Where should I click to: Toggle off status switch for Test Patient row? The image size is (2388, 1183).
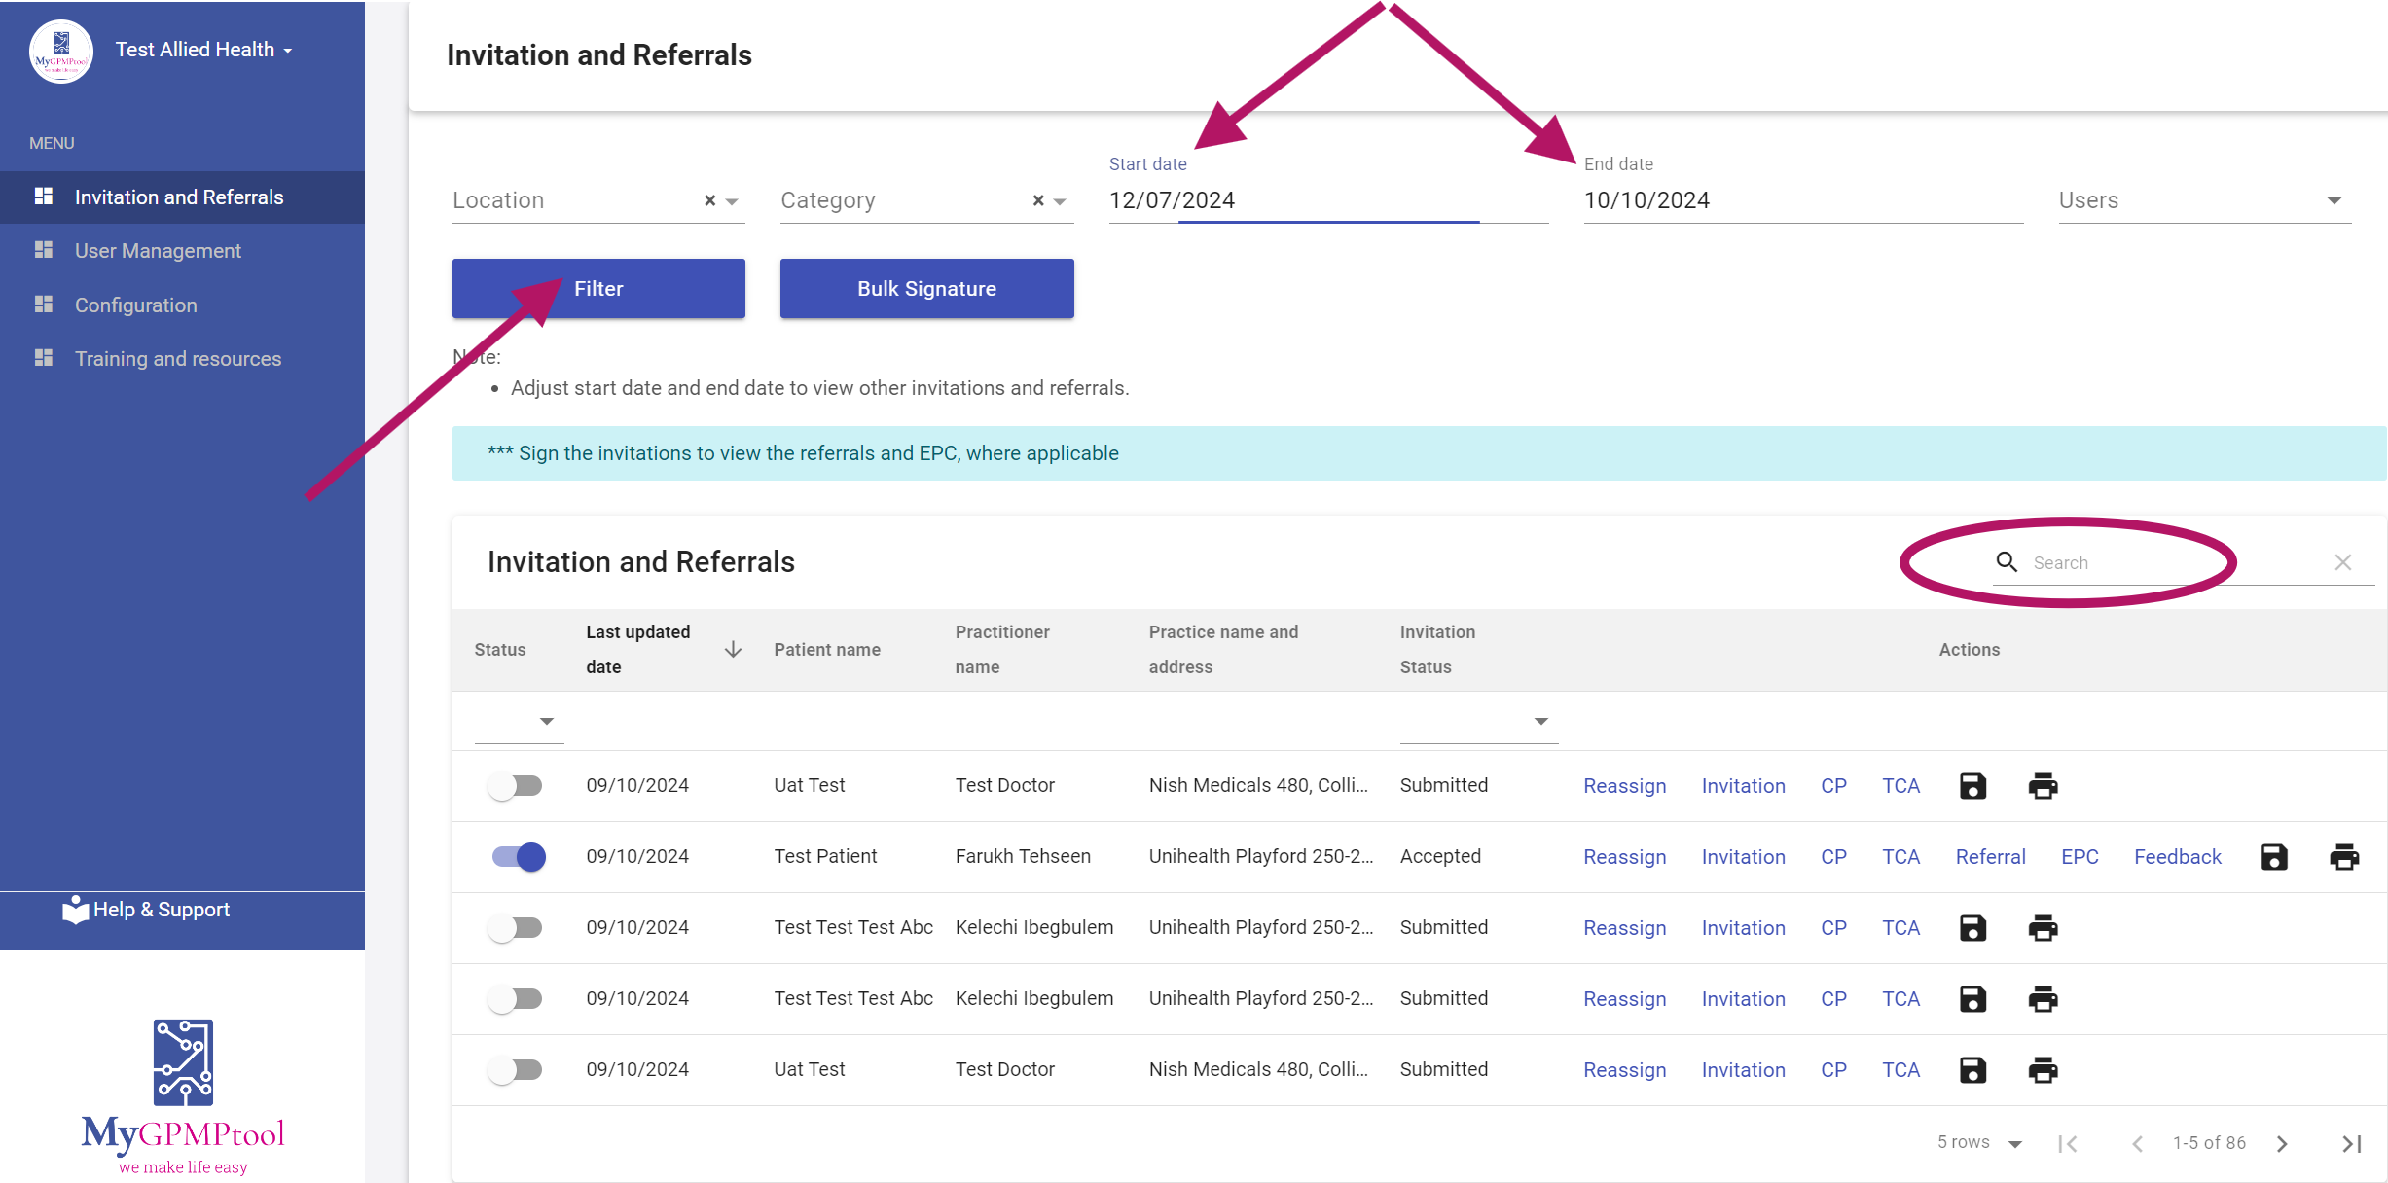(518, 857)
